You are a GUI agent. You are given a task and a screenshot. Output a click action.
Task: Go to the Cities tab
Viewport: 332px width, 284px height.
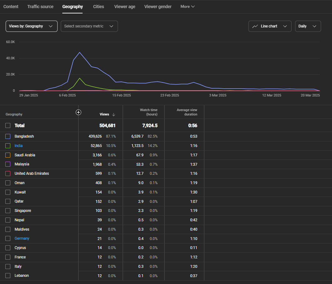[x=99, y=7]
